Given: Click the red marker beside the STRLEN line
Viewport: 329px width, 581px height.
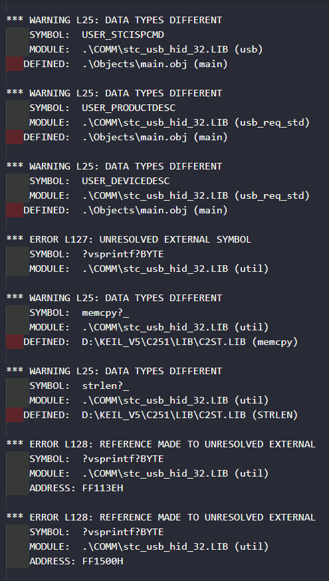Looking at the screenshot, I should click(x=15, y=415).
